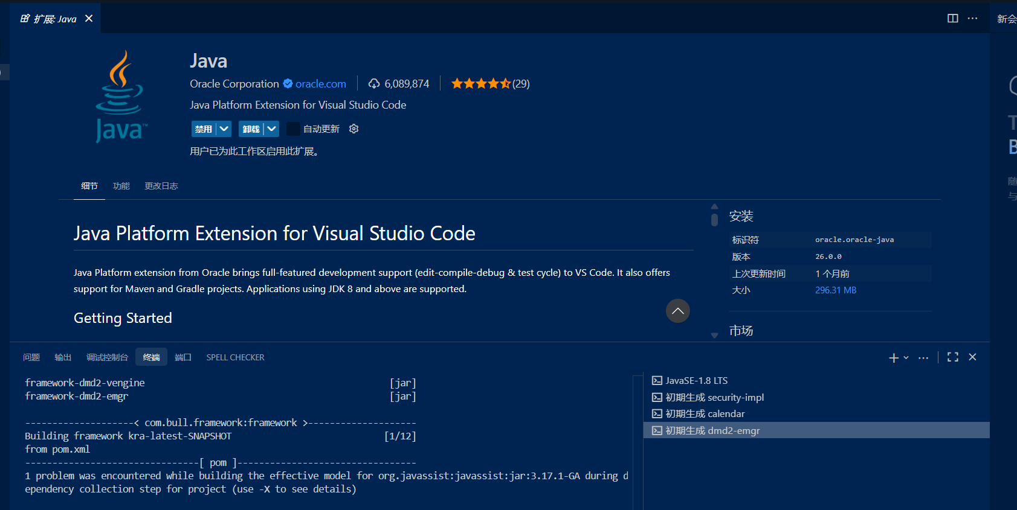Split the editor with the layout icon
The width and height of the screenshot is (1017, 510).
click(953, 18)
